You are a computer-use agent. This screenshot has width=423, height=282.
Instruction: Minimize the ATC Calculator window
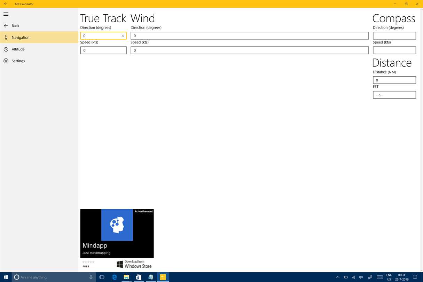coord(395,4)
